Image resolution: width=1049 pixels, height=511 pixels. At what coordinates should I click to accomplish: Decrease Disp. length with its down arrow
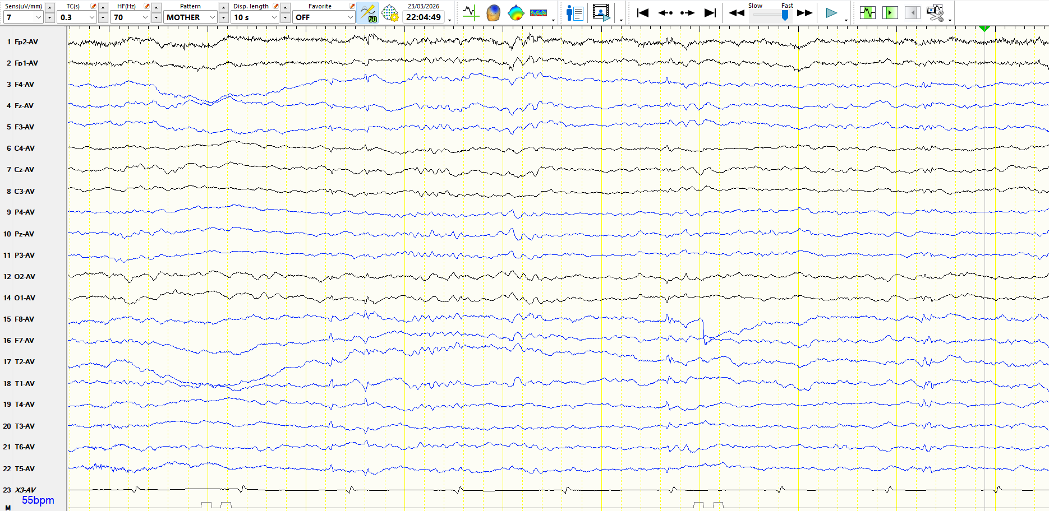coord(286,17)
